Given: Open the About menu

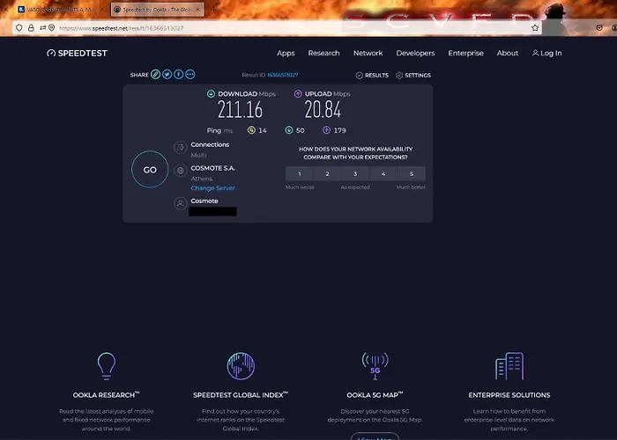Looking at the screenshot, I should 508,53.
